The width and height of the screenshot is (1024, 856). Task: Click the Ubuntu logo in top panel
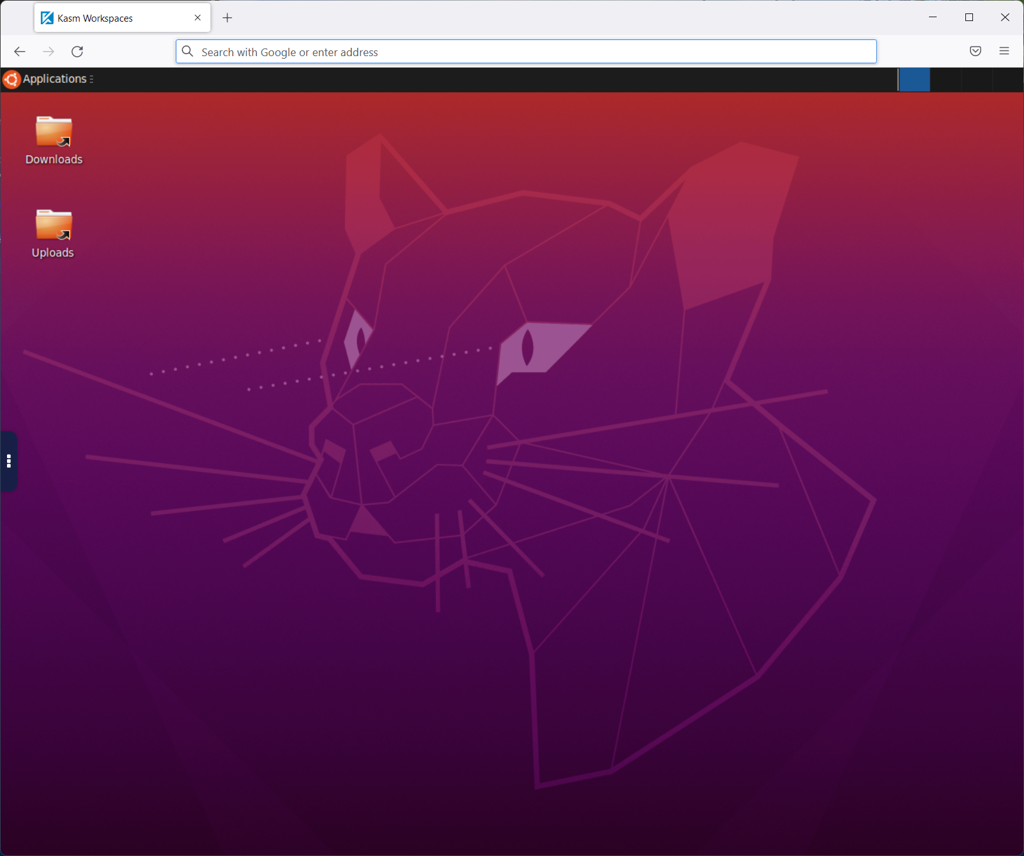pos(11,79)
